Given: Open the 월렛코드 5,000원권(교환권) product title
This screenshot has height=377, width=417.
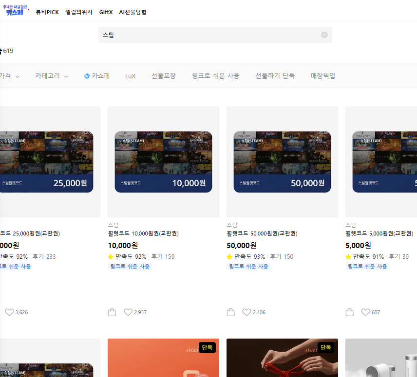Looking at the screenshot, I should coord(379,233).
